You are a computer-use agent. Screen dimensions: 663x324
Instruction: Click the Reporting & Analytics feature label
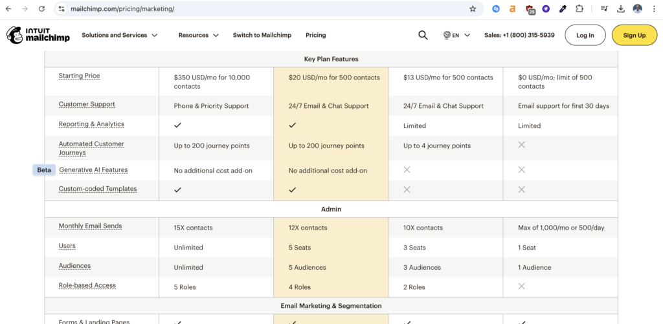pyautogui.click(x=91, y=124)
